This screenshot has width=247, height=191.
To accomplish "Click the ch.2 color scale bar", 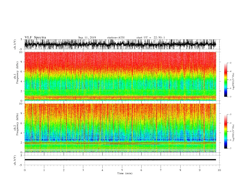I will pos(225,131).
